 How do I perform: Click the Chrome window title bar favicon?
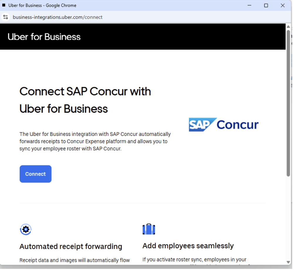tap(4, 5)
